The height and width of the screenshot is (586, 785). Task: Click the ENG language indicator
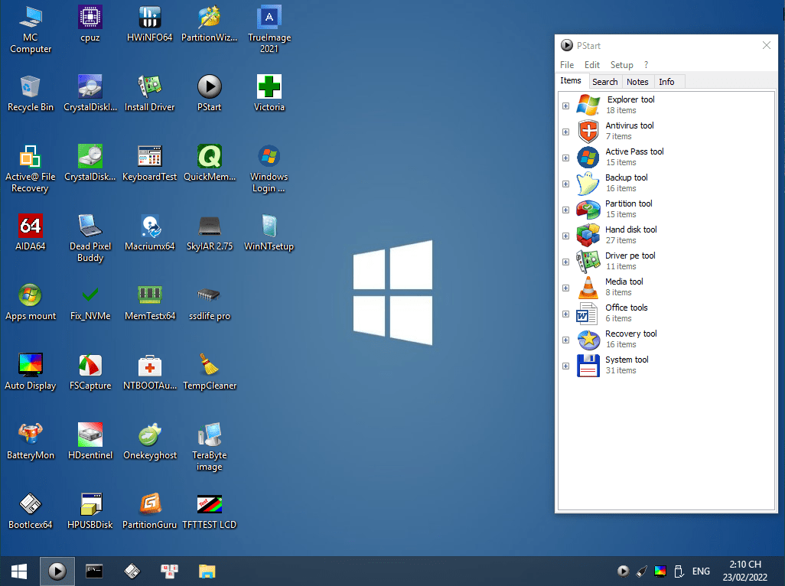[701, 571]
